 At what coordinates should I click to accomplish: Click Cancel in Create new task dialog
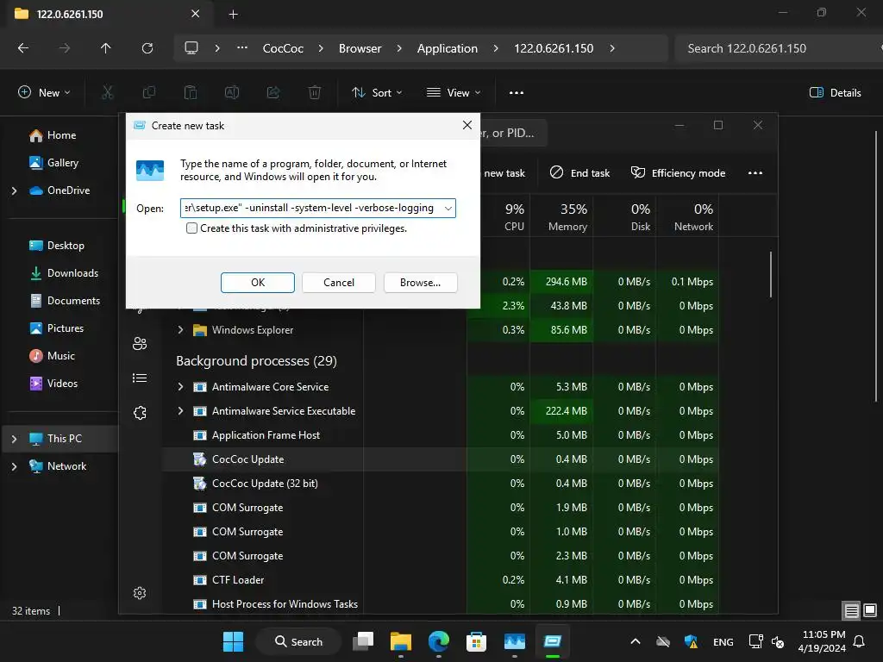pyautogui.click(x=338, y=283)
